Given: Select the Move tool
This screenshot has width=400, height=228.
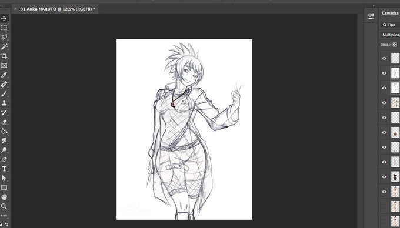Looking at the screenshot, I should click(4, 19).
